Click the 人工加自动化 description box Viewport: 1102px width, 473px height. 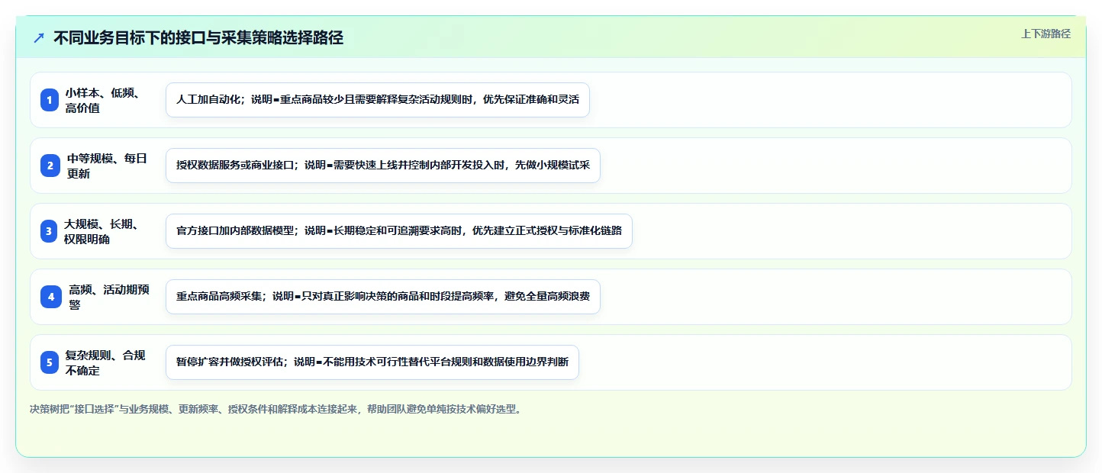378,100
